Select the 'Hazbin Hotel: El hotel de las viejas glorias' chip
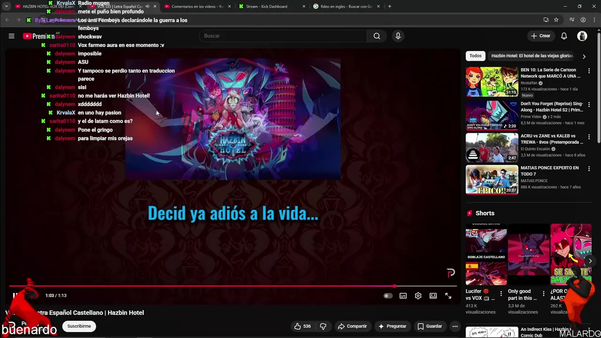 (x=532, y=56)
